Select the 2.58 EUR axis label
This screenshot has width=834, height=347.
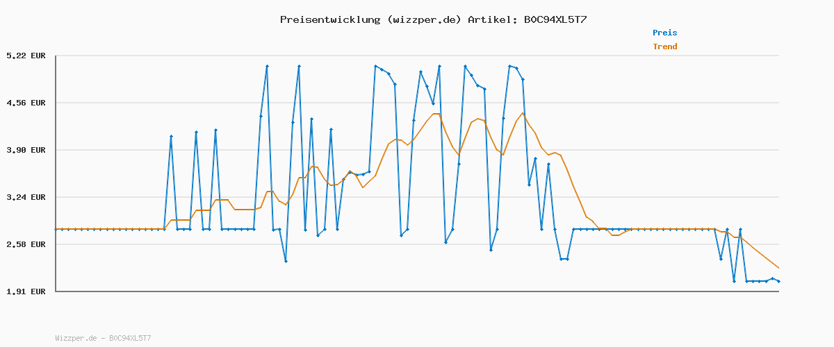(26, 244)
